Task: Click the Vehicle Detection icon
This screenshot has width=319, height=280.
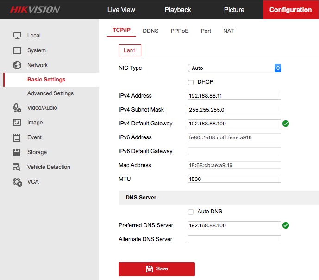Action: click(17, 167)
